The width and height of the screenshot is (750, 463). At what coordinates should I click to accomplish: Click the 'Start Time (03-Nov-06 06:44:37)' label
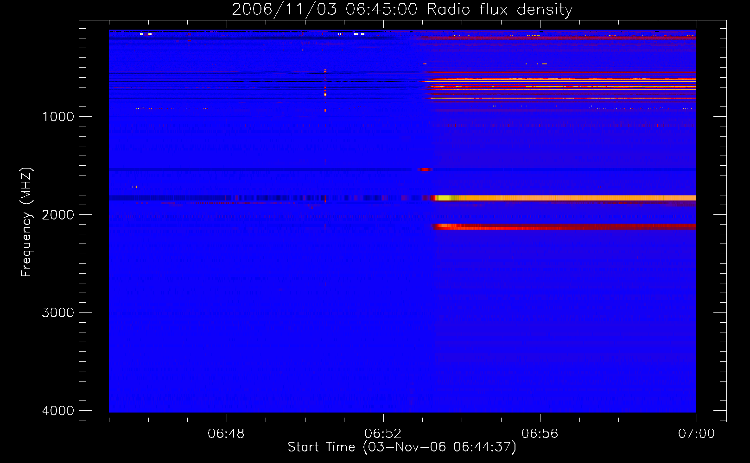point(402,447)
